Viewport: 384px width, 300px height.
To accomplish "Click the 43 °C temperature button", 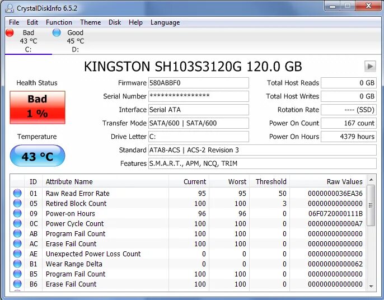I will [x=38, y=156].
